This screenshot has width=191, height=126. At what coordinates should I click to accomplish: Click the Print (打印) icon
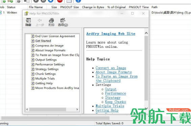click(x=51, y=21)
